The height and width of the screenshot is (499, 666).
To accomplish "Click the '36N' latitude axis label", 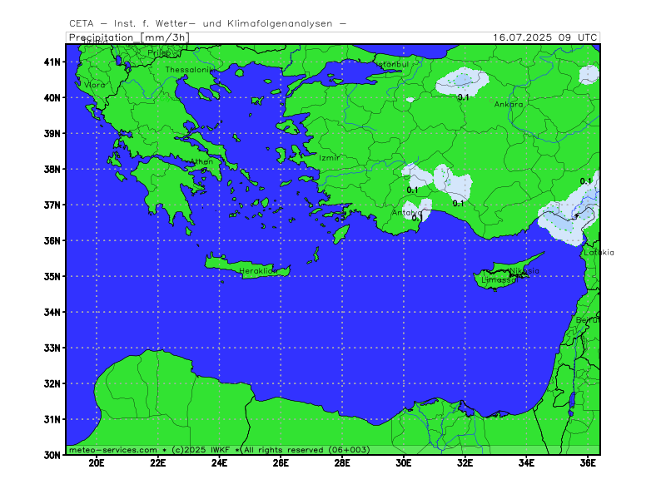I will click(52, 240).
